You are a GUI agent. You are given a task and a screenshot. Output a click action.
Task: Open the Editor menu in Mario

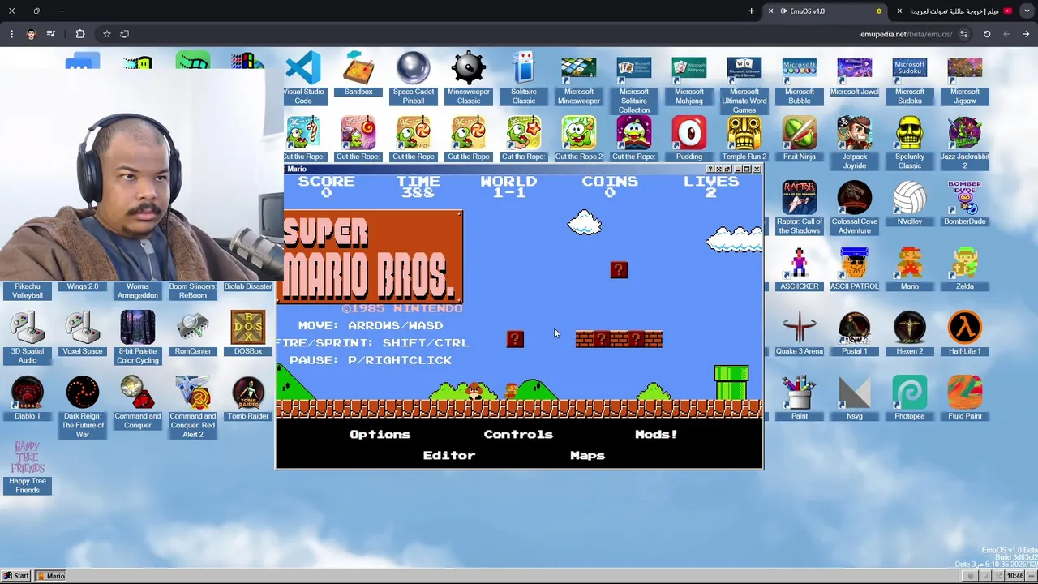(448, 455)
